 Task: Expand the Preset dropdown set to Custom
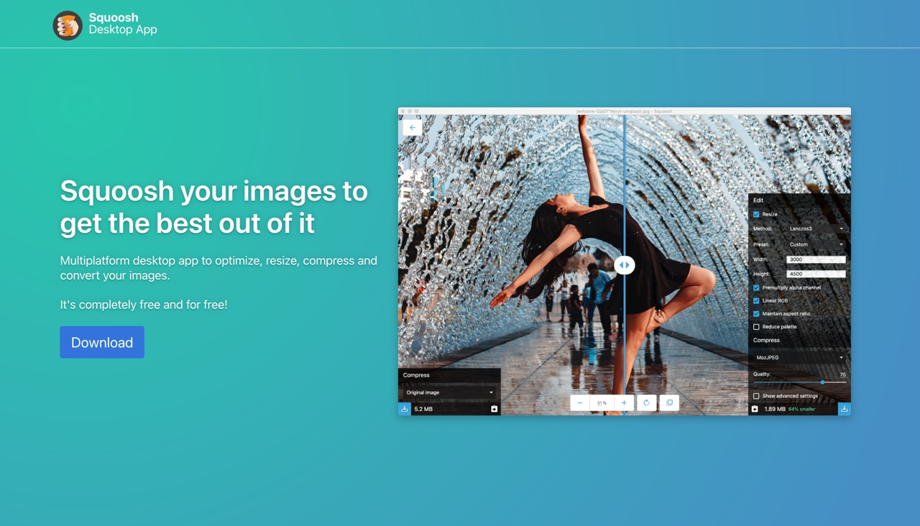coord(816,244)
